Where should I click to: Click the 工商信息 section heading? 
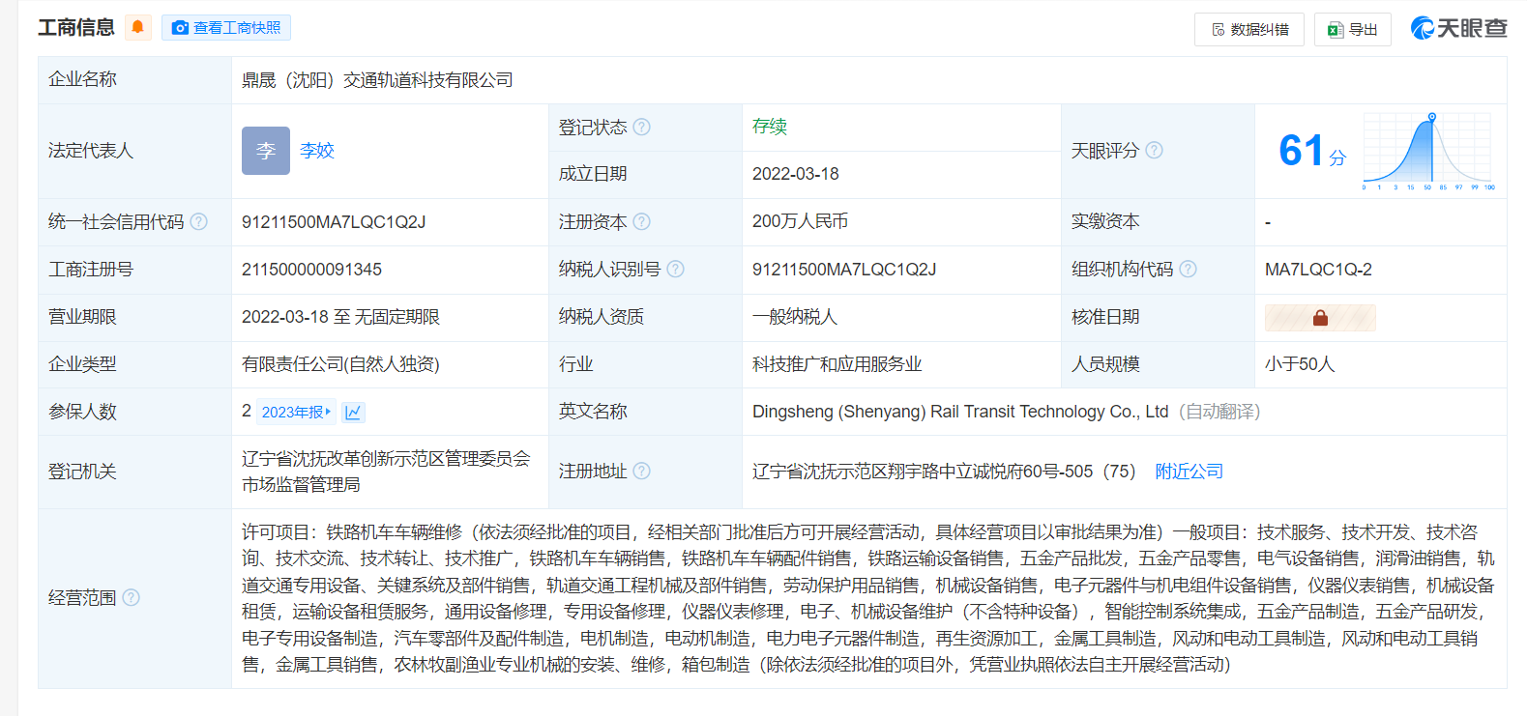(x=76, y=28)
